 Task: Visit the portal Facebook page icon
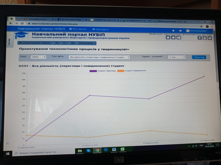[200, 38]
